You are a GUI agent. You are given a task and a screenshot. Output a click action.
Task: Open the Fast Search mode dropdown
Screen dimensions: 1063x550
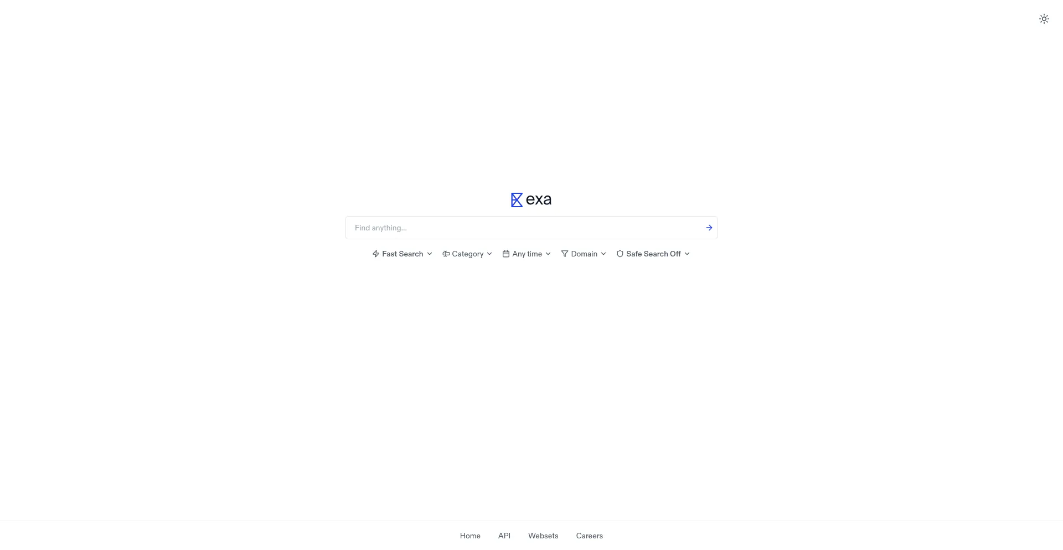point(403,254)
